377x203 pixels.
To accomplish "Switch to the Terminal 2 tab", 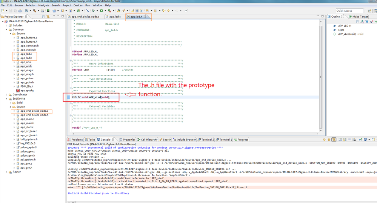I will click(206, 140).
